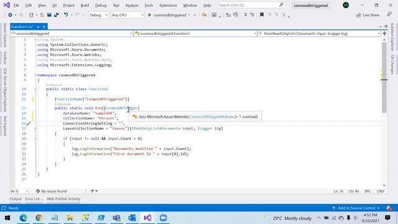Save the current file with the floppy icon

tap(49, 15)
